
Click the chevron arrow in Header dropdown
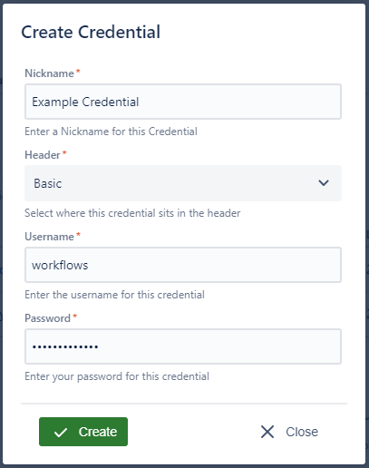[x=324, y=182]
